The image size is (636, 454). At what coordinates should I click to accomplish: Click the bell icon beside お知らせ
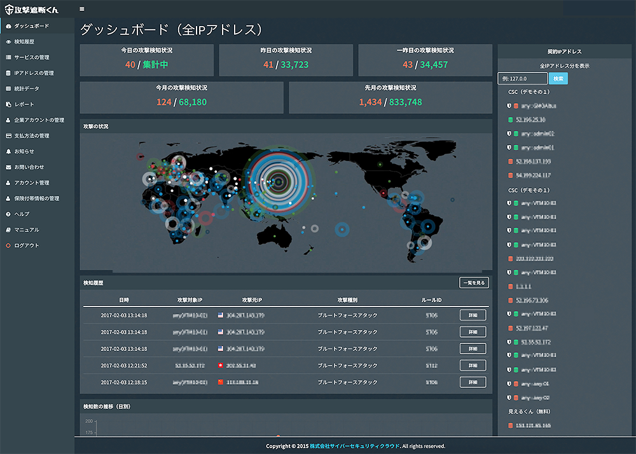pyautogui.click(x=8, y=151)
